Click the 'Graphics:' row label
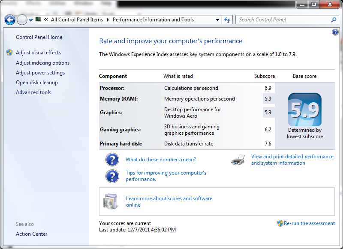 tap(111, 113)
